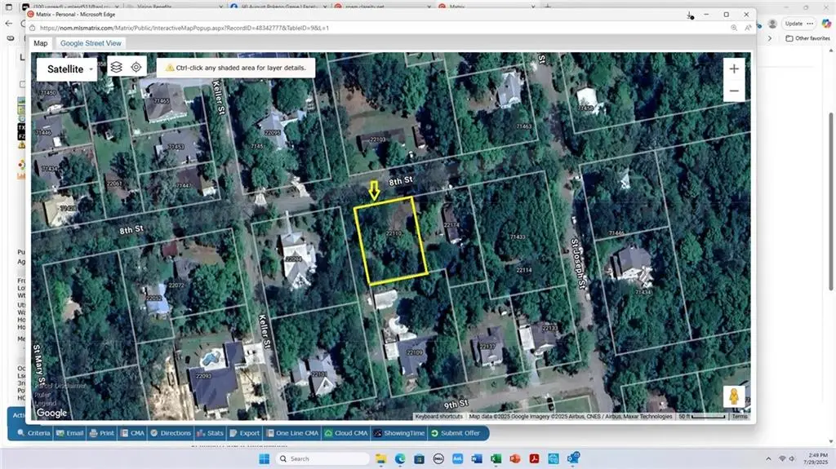Viewport: 836px width, 469px height.
Task: Click the background page vertical scrollbar
Action: pos(831,202)
